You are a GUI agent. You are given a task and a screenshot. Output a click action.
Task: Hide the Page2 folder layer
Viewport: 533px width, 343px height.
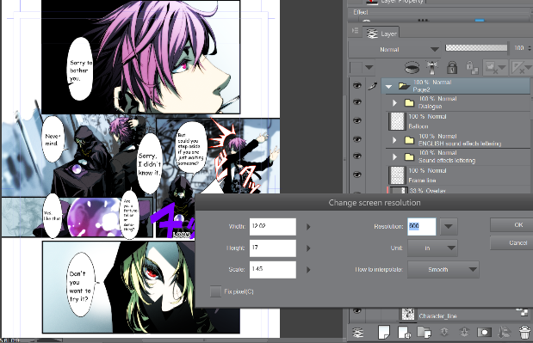(x=357, y=85)
